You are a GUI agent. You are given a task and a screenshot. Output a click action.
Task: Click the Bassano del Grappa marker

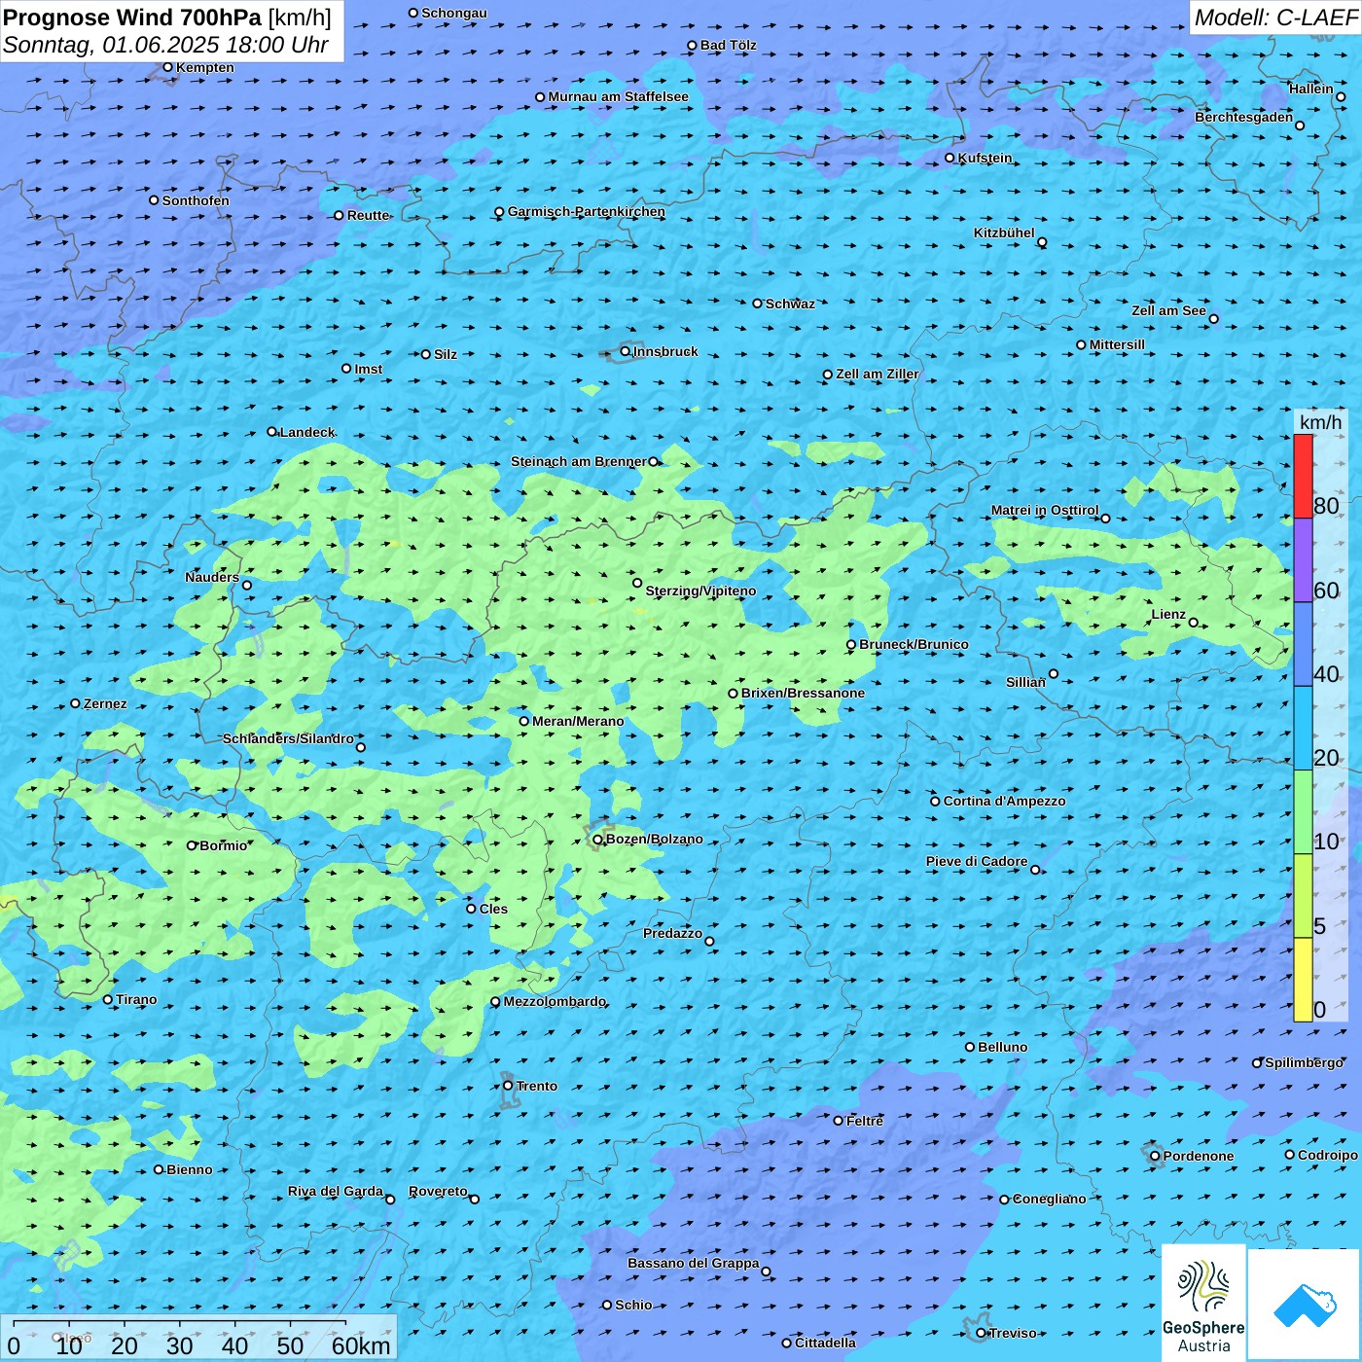coord(766,1272)
